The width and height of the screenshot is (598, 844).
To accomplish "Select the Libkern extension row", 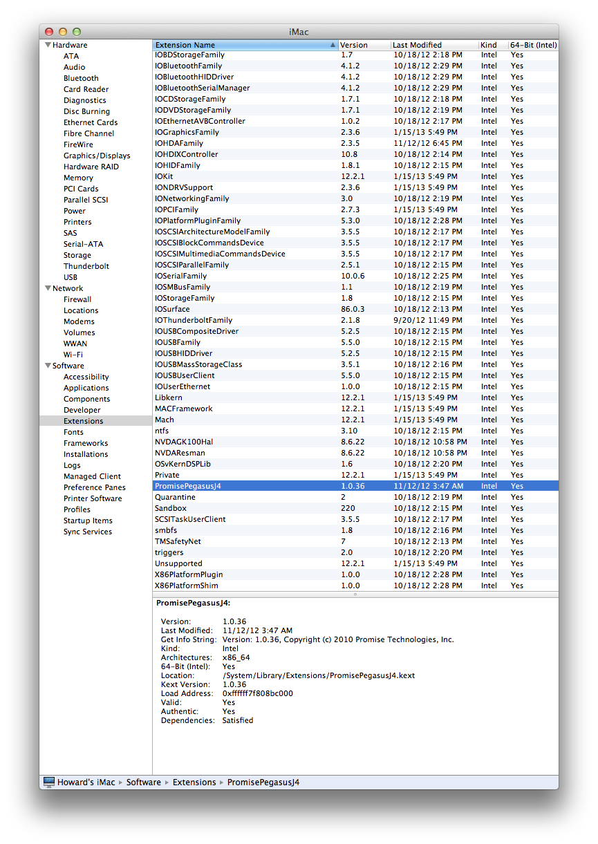I will coord(355,397).
